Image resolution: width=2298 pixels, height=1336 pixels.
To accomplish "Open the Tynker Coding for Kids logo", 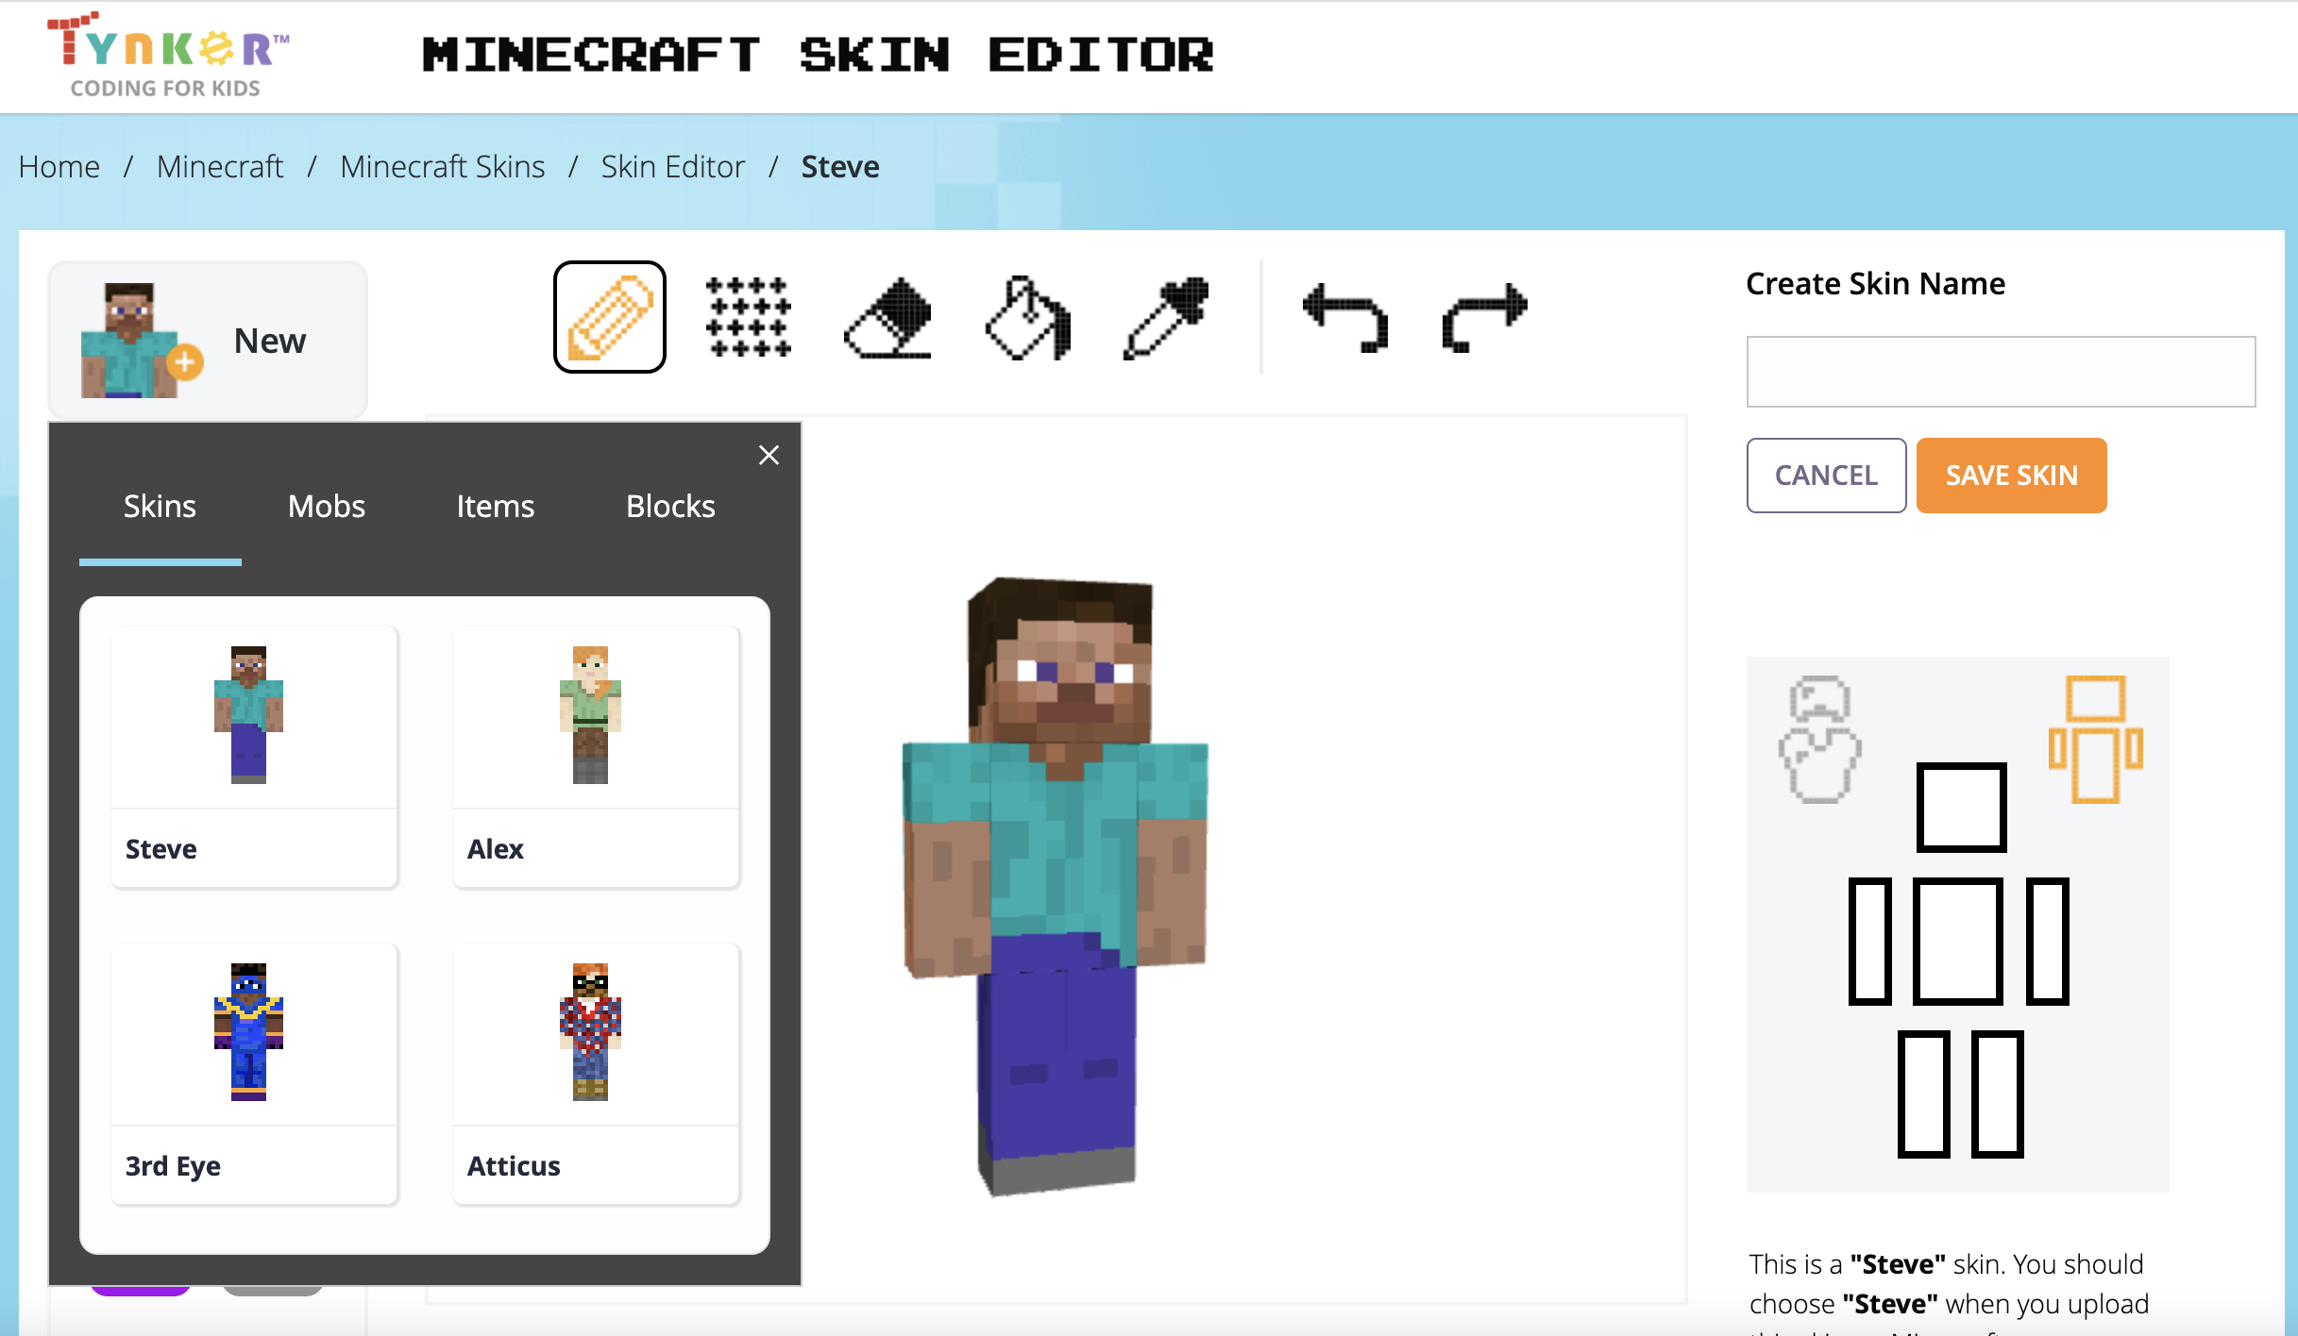I will (168, 55).
